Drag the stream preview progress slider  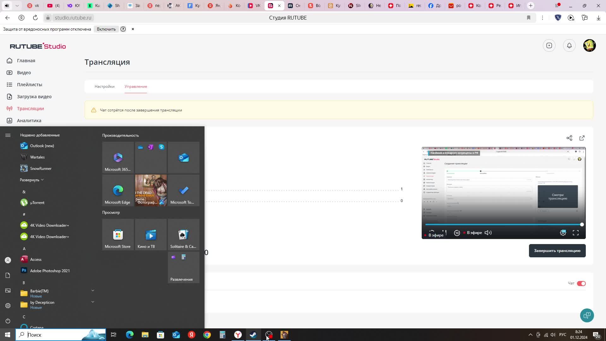click(582, 224)
